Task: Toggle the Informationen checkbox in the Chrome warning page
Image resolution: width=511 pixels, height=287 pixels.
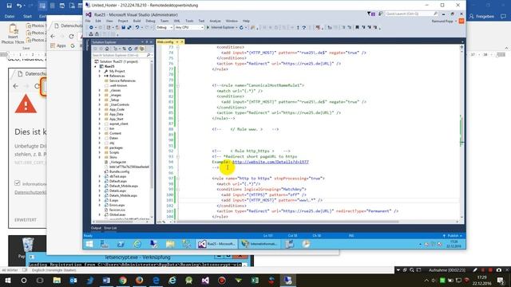Action: tap(18, 183)
